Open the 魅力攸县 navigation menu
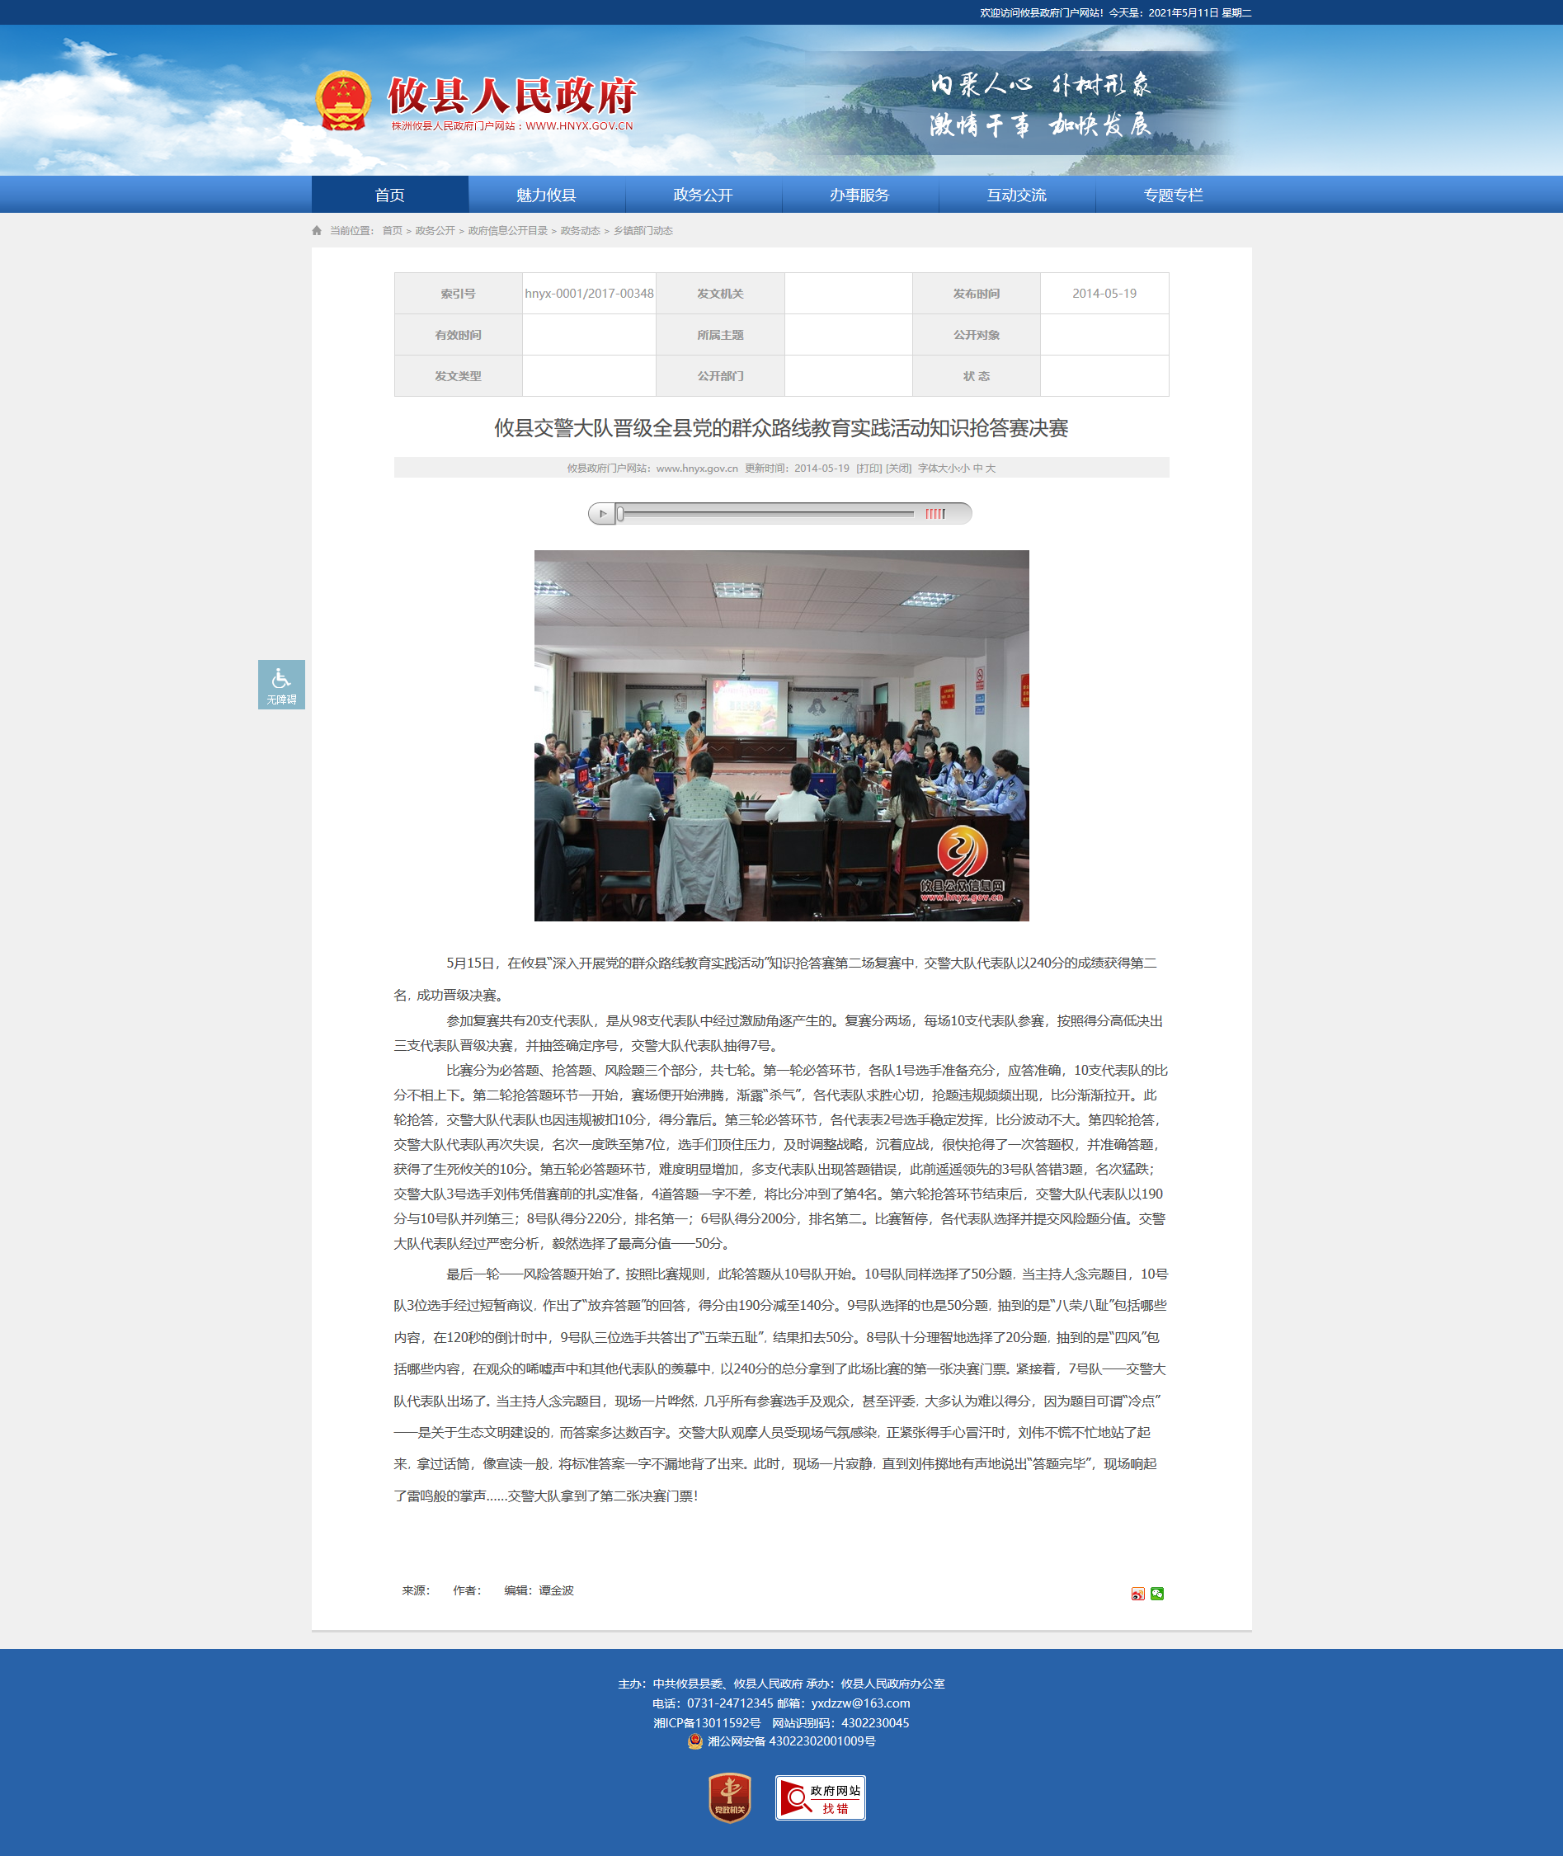 point(546,195)
